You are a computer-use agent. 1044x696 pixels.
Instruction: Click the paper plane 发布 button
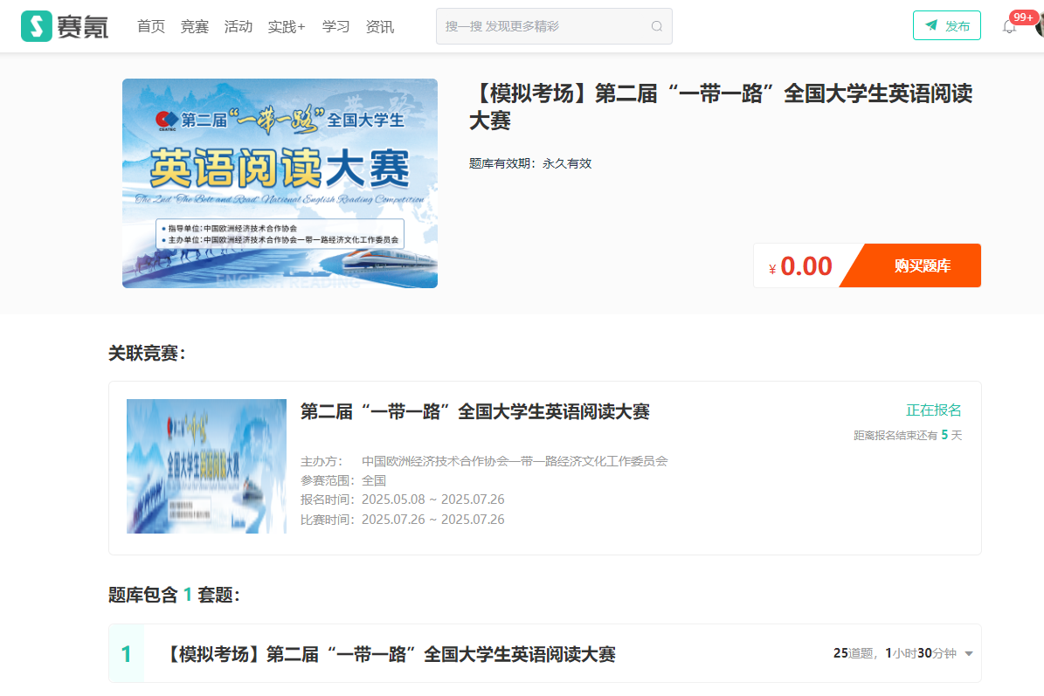946,26
